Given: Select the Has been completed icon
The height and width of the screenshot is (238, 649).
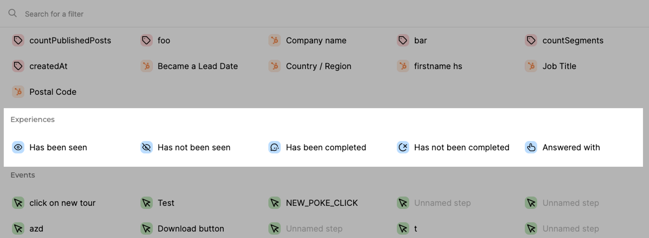Looking at the screenshot, I should coord(275,147).
